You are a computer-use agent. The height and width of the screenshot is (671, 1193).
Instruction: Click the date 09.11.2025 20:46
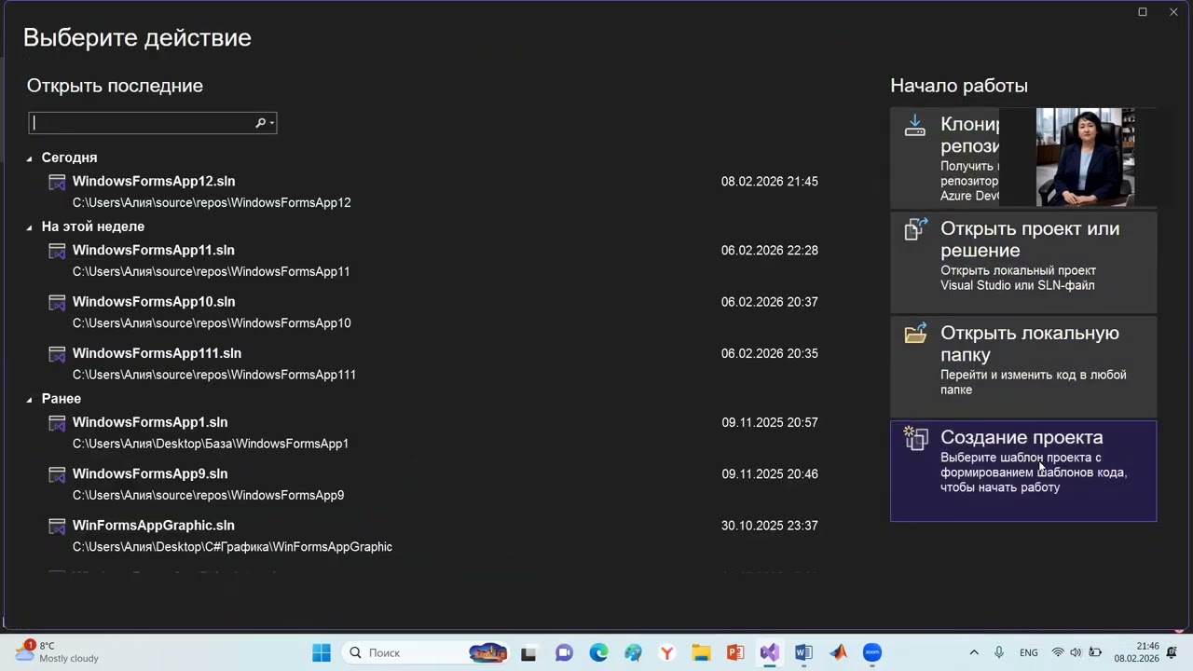tap(770, 474)
